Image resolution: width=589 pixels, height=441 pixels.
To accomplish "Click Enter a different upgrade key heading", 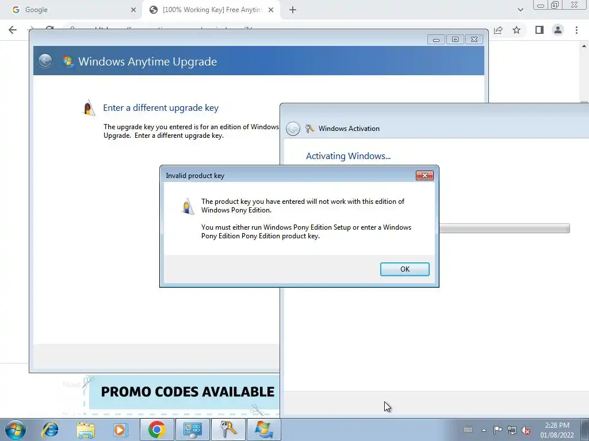I will click(x=161, y=108).
